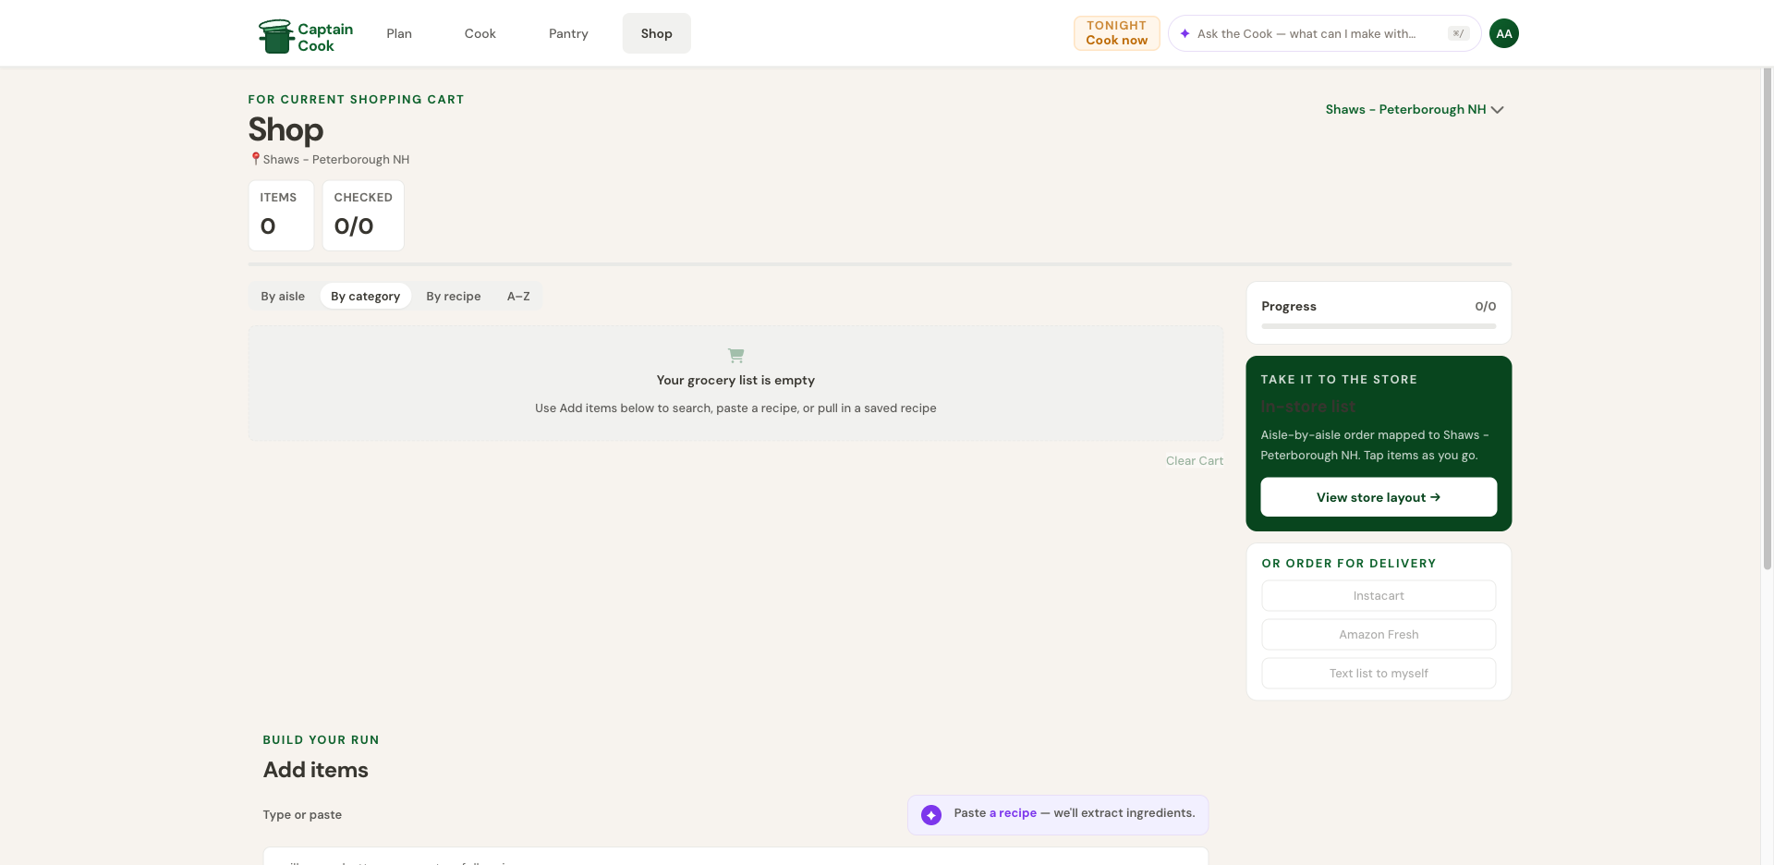Click the purple sparkle circle next to Paste a recipe
Screen dimensions: 1774x865
point(931,814)
